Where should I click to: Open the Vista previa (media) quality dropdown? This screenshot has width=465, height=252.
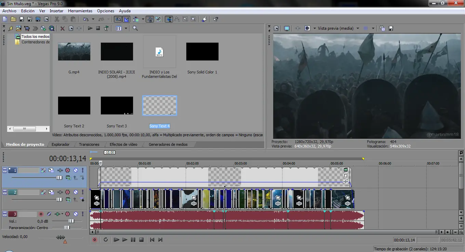[358, 28]
